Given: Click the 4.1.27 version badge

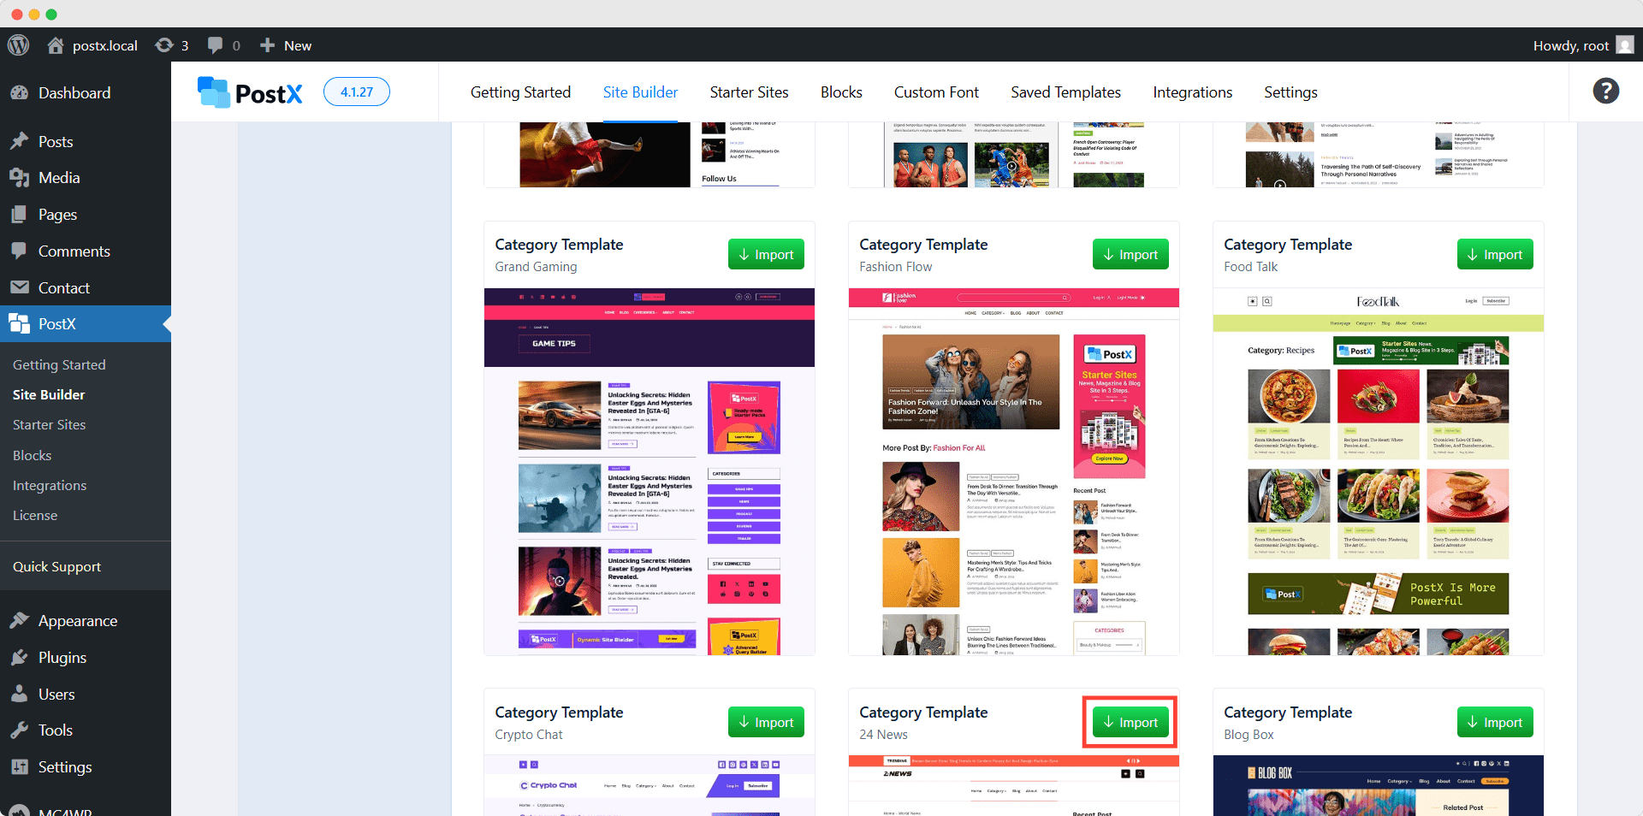Looking at the screenshot, I should click(357, 92).
